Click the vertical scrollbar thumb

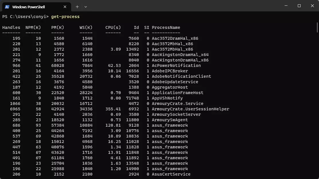[317, 27]
